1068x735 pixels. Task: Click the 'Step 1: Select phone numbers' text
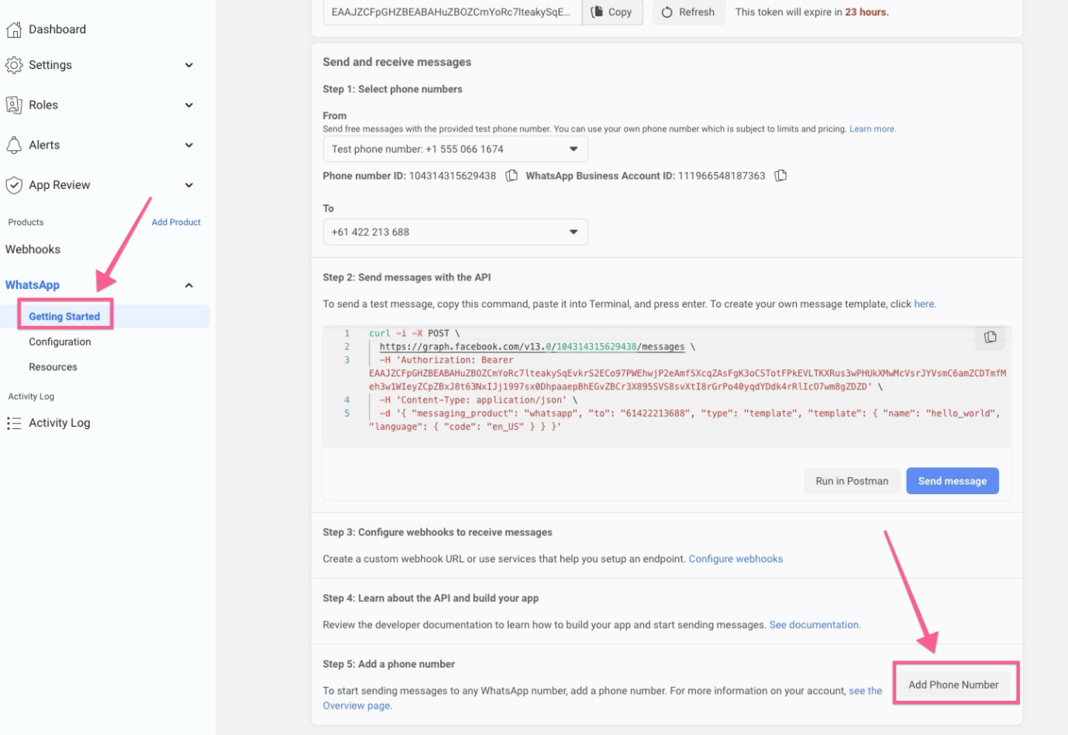[x=392, y=89]
